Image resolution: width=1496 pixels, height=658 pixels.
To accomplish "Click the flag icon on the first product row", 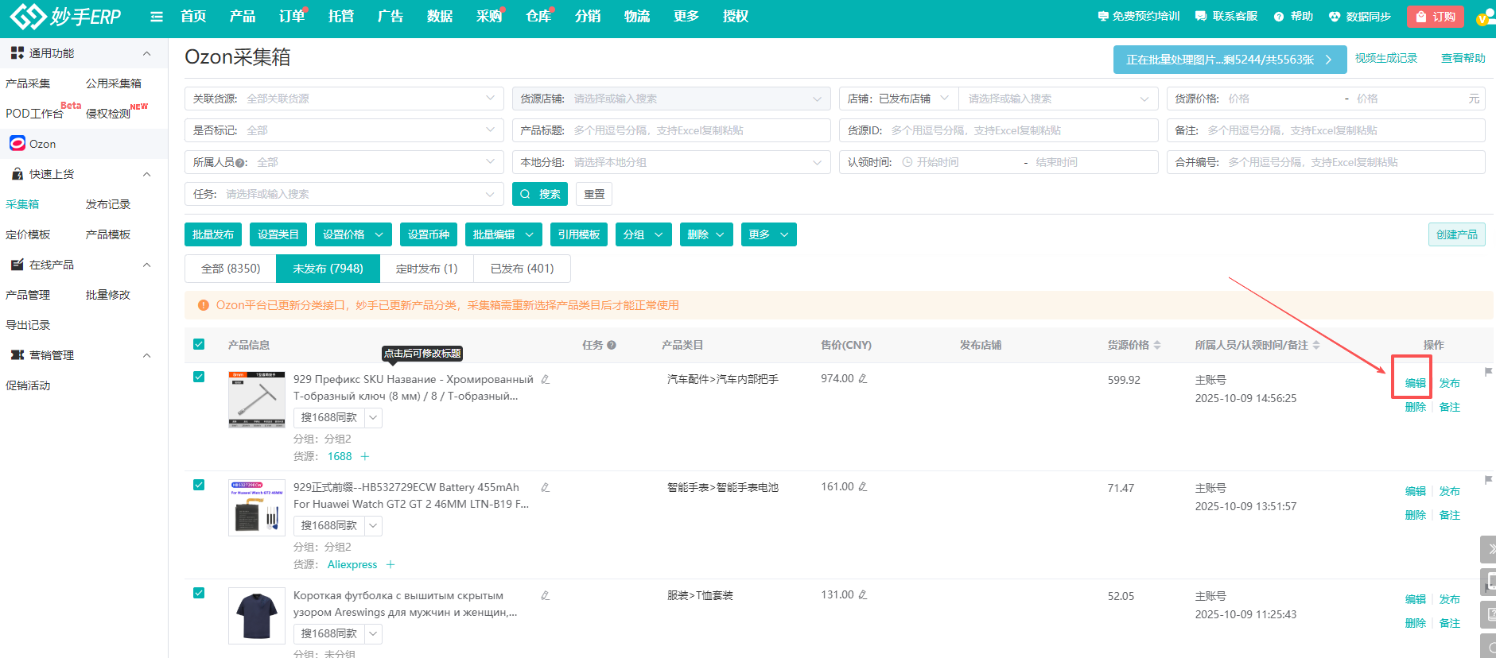I will click(1488, 372).
